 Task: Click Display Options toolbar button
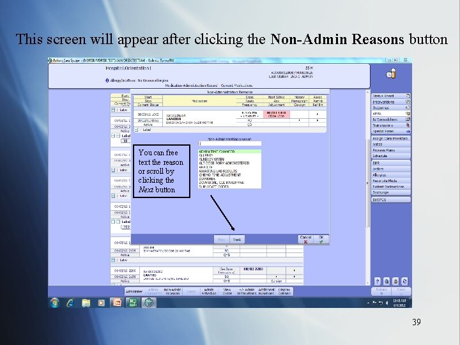[x=284, y=291]
